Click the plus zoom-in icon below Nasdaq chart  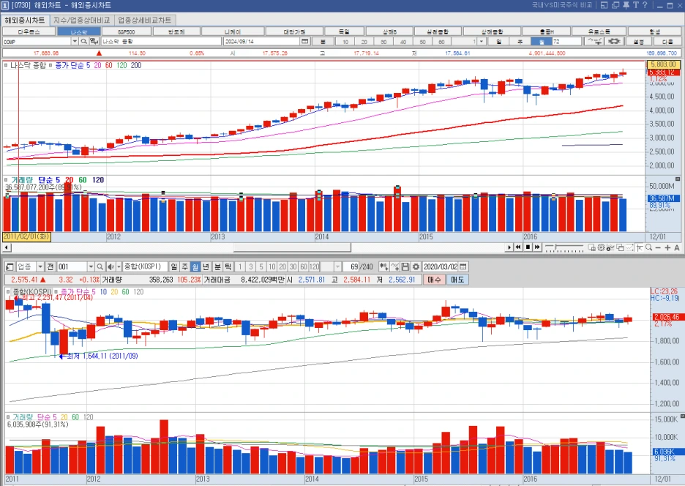(667, 248)
